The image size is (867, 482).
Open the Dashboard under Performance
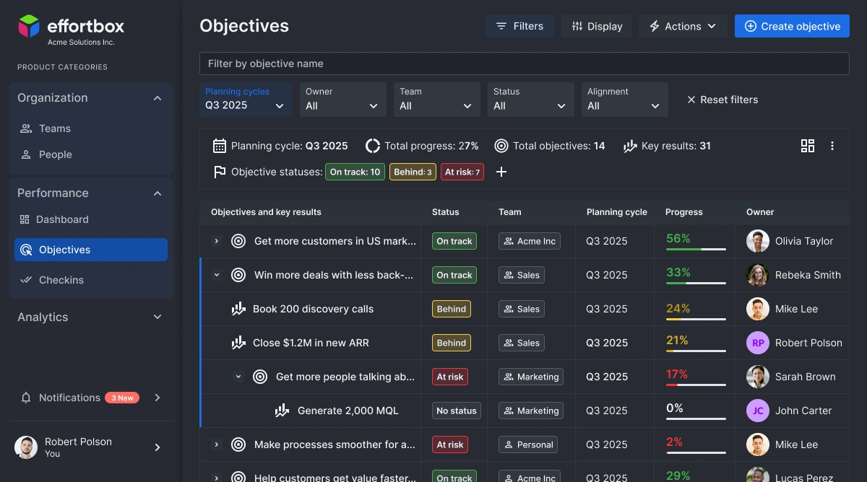point(62,219)
